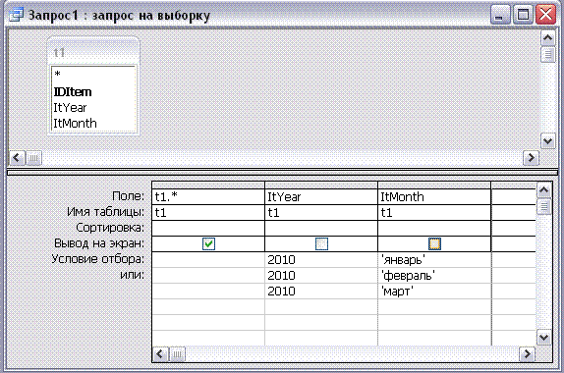
Task: Click the t1 table title bar
Action: (x=93, y=52)
